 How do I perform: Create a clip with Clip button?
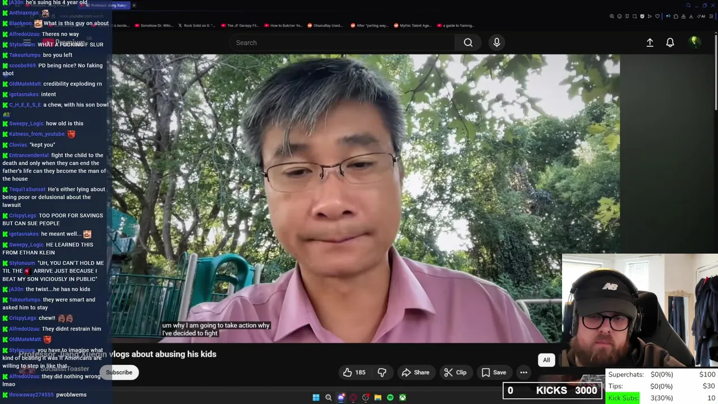[455, 372]
